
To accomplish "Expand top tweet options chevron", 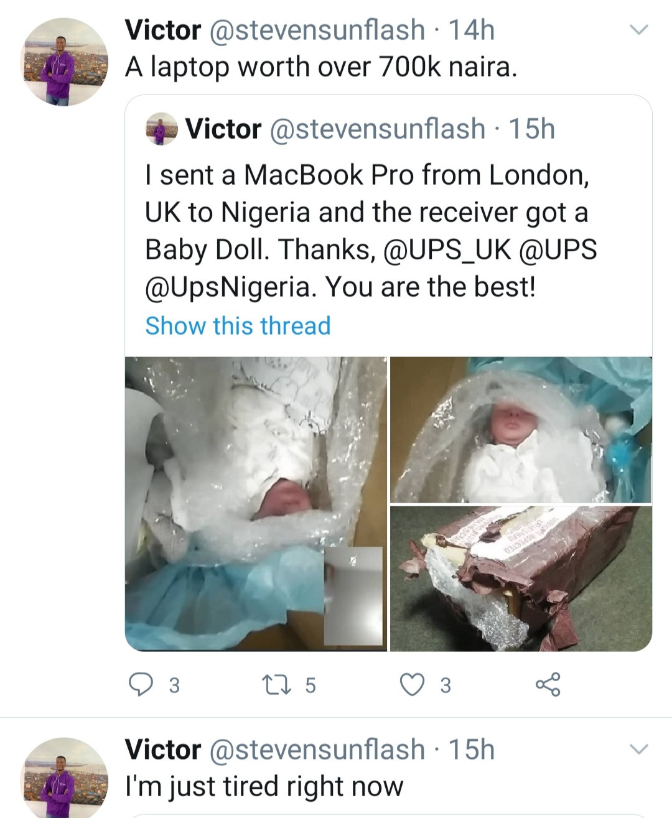I will pyautogui.click(x=639, y=30).
